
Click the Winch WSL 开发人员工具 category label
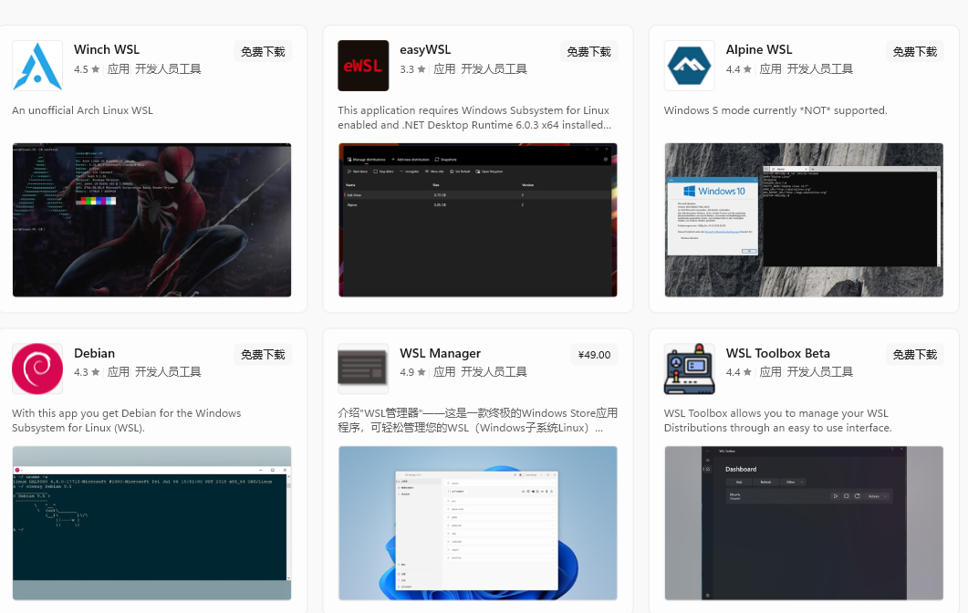tap(168, 69)
